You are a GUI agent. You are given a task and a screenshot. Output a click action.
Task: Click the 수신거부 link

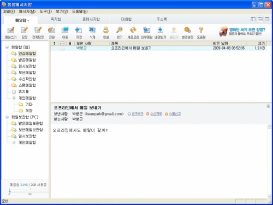[x=156, y=114]
